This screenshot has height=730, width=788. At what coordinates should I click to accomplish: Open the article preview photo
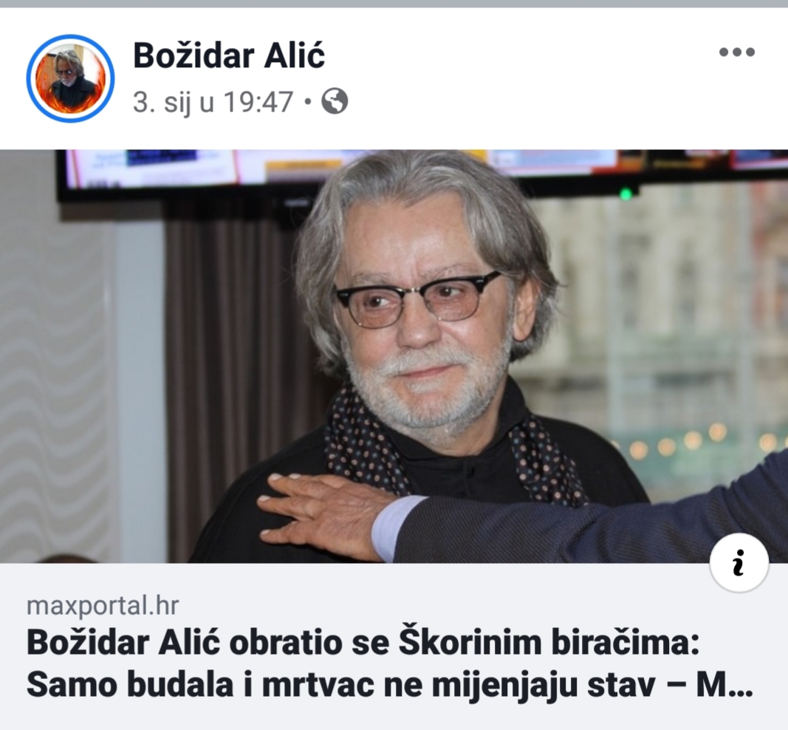pyautogui.click(x=394, y=356)
